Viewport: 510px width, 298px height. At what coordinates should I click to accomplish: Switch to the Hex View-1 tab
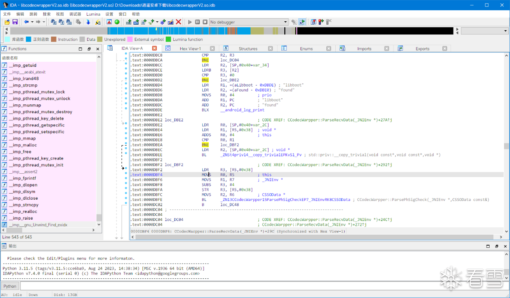coord(190,49)
